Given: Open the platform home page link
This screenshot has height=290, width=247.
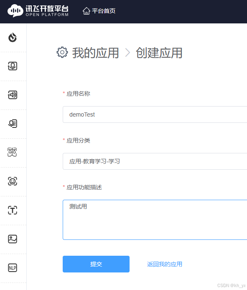Looking at the screenshot, I should click(99, 11).
